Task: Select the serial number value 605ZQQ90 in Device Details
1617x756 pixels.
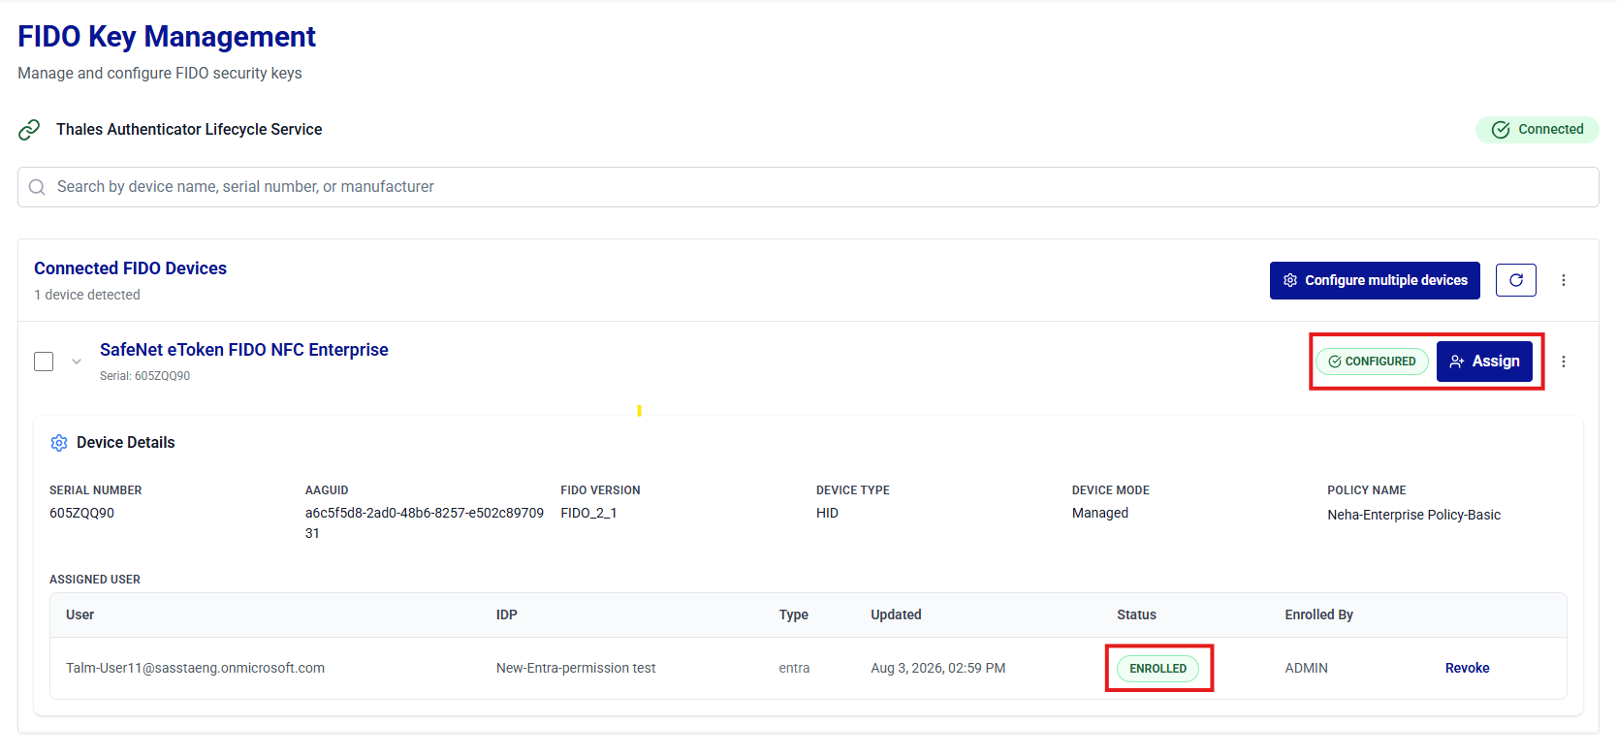Action: (x=81, y=513)
